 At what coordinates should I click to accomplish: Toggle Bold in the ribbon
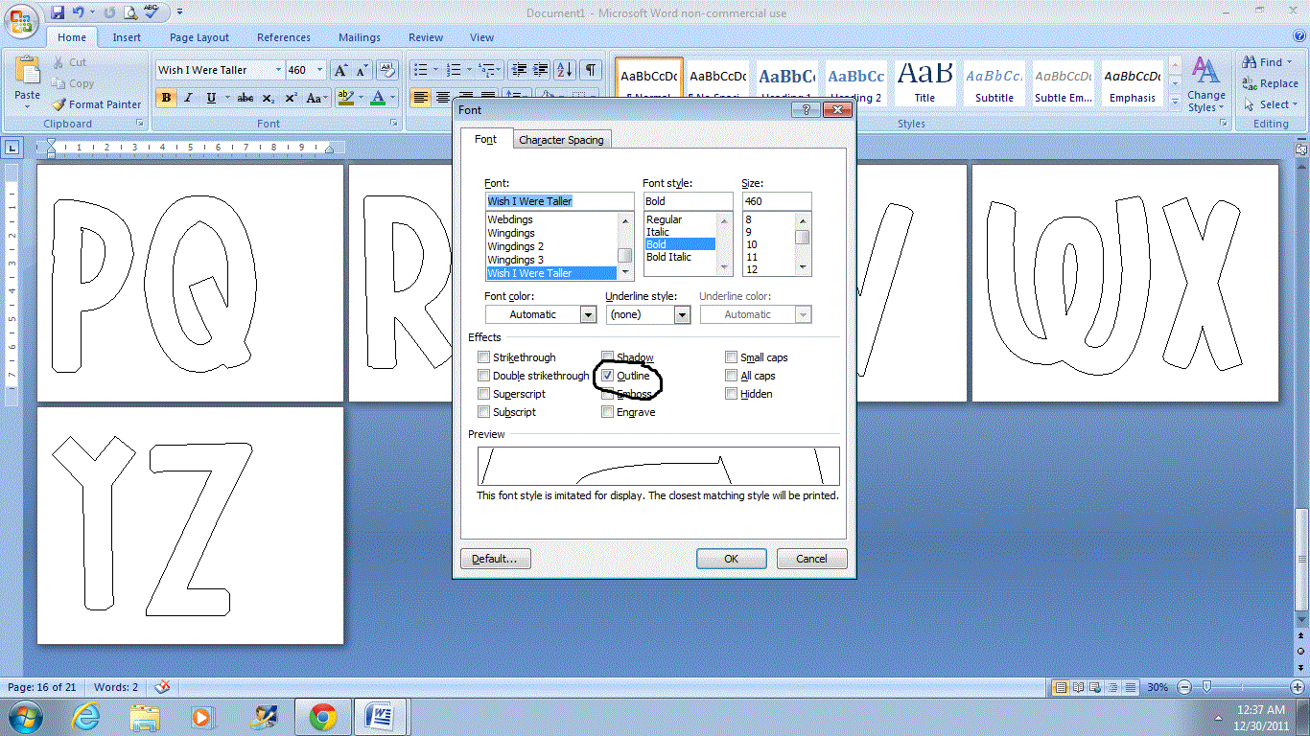pyautogui.click(x=167, y=98)
